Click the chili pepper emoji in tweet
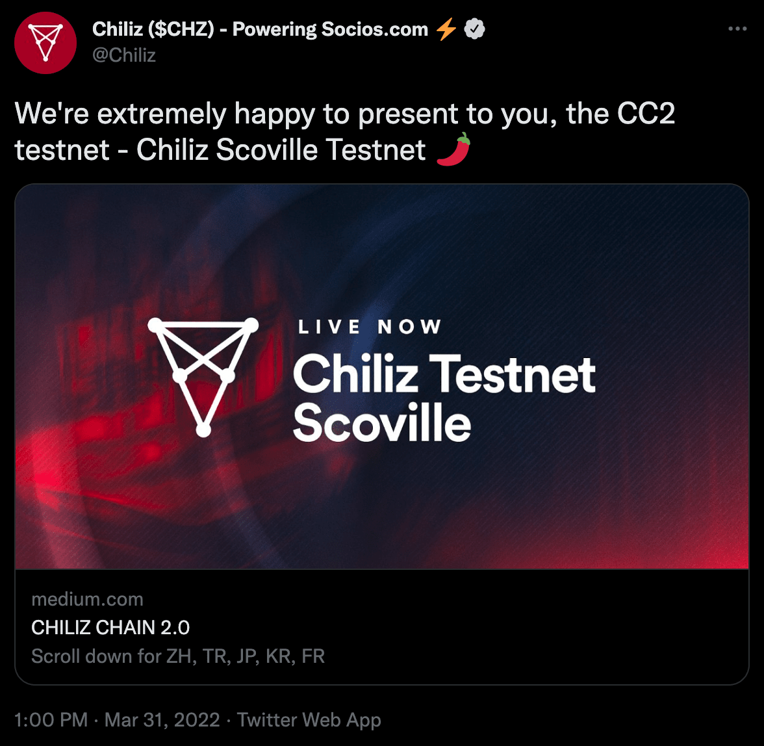 454,149
